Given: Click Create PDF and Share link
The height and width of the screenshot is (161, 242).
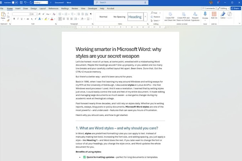Looking at the screenshot, I should pyautogui.click(x=170, y=17).
